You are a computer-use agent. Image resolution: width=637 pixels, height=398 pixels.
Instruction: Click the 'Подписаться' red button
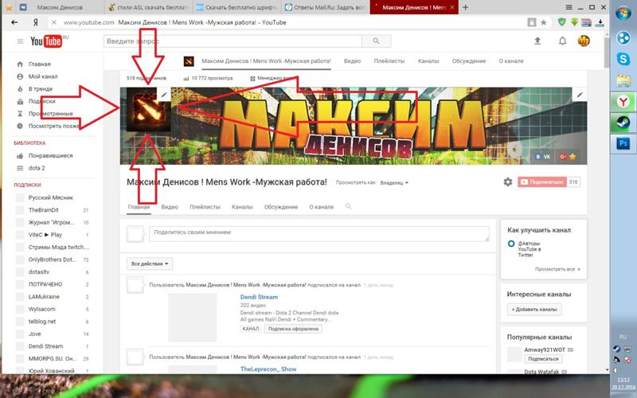click(542, 182)
